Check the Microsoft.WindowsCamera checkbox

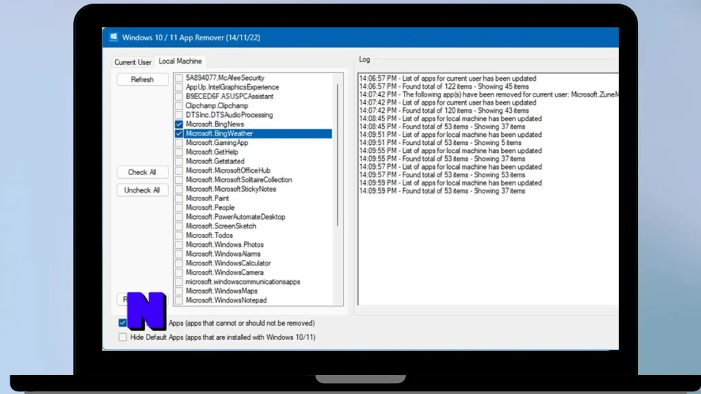pos(179,272)
